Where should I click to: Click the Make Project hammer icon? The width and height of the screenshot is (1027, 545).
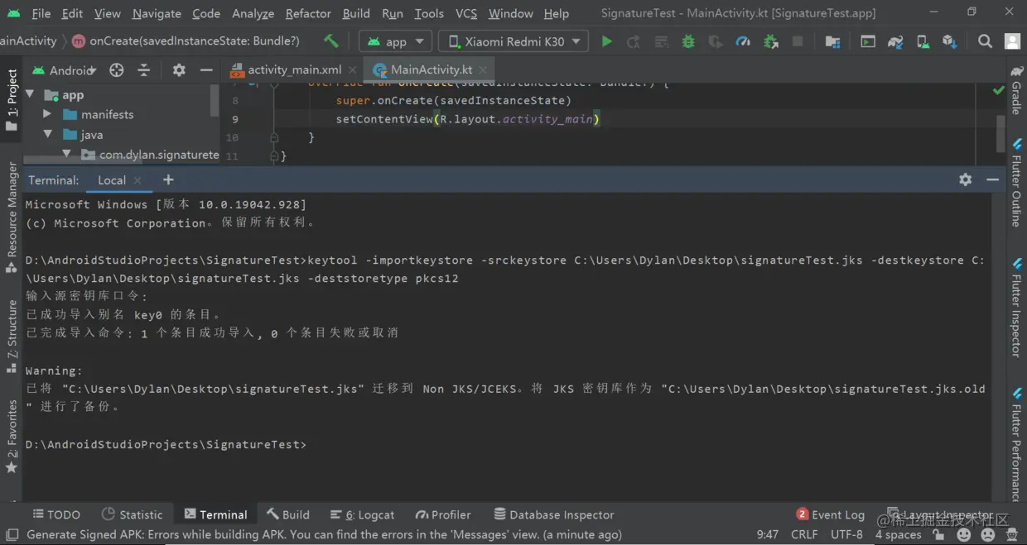pos(331,41)
